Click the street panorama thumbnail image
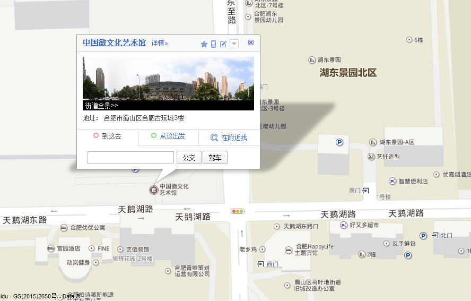Viewport: 471px width, 301px height. (168, 79)
